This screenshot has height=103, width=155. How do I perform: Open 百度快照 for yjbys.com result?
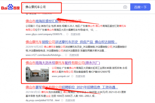point(75,34)
